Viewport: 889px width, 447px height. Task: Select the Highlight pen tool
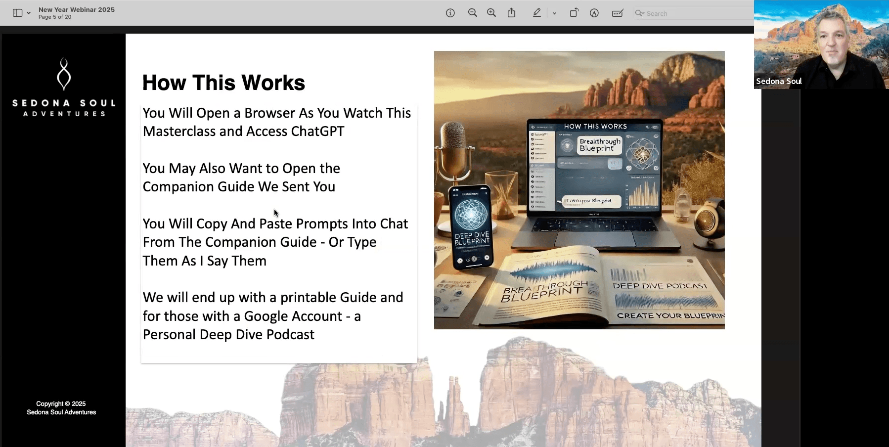point(537,13)
